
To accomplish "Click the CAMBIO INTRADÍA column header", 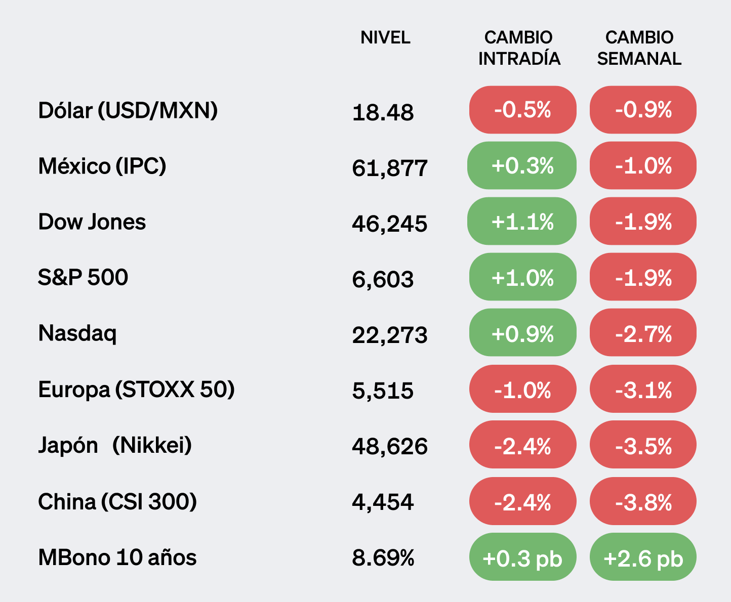I will click(519, 48).
